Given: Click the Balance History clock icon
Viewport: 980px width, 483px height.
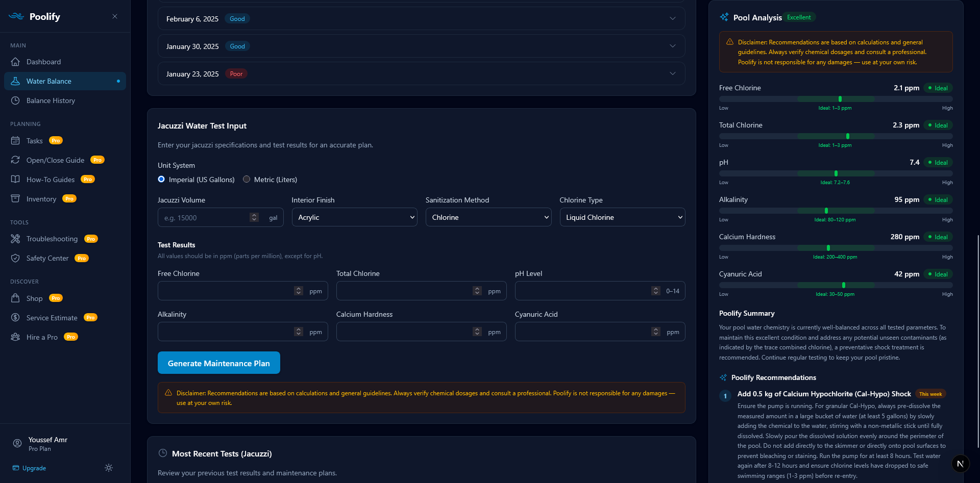Looking at the screenshot, I should [x=15, y=100].
